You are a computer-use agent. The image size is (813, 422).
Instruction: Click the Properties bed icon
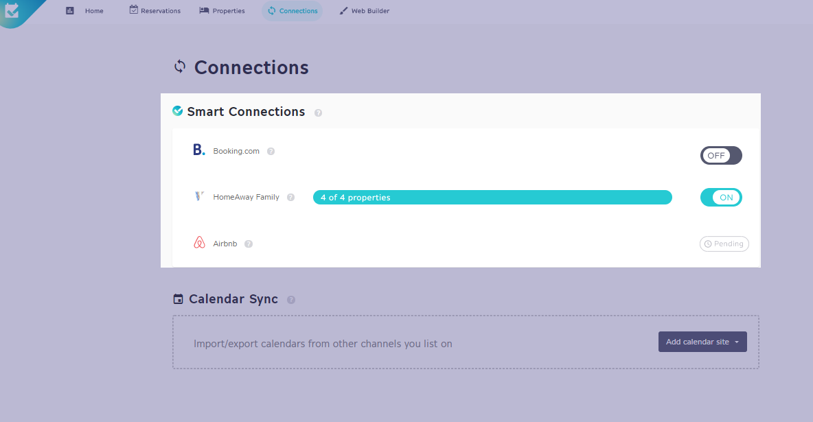(205, 10)
